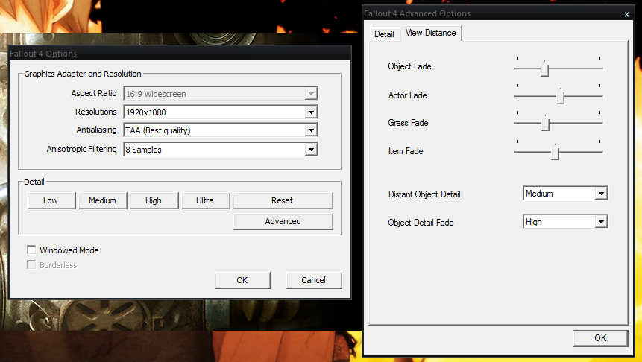Click the Anisotropic Filtering label
The width and height of the screenshot is (642, 362).
tap(81, 149)
